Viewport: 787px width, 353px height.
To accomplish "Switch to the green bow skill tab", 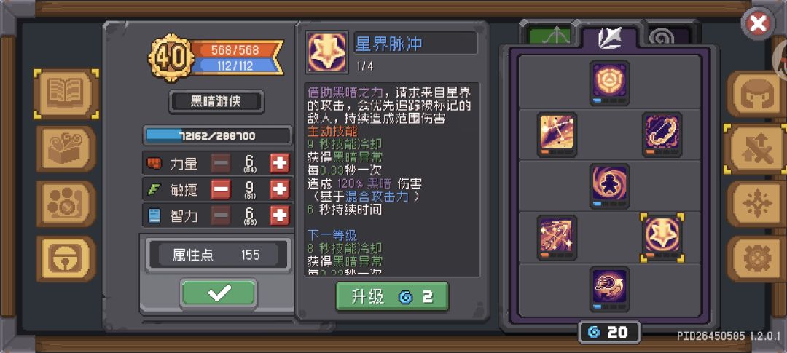I will (x=549, y=35).
